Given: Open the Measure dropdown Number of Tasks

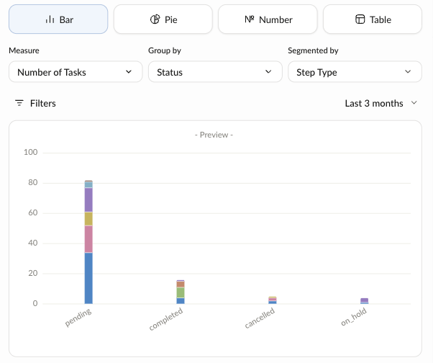Looking at the screenshot, I should [x=76, y=72].
